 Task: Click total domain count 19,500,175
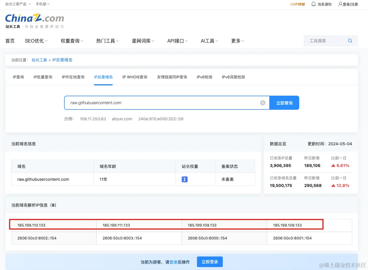pos(281,185)
